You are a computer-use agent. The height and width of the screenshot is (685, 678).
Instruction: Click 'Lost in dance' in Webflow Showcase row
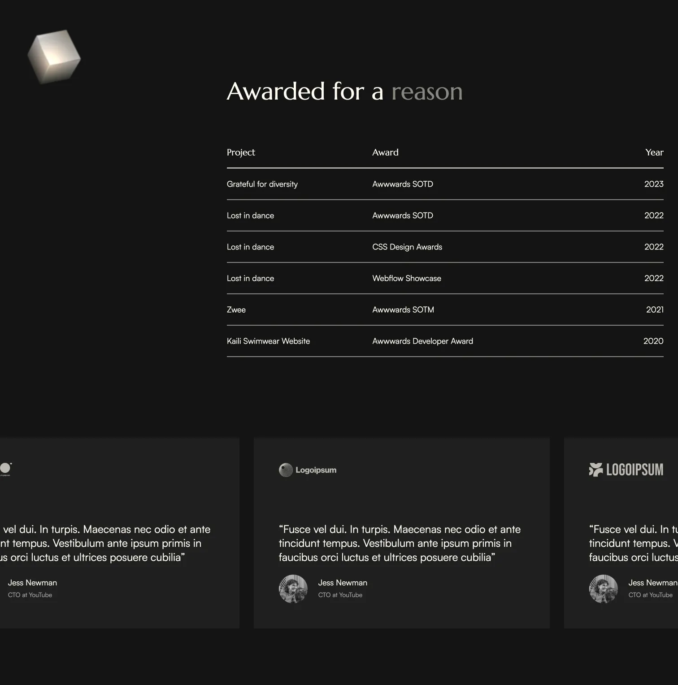click(250, 278)
